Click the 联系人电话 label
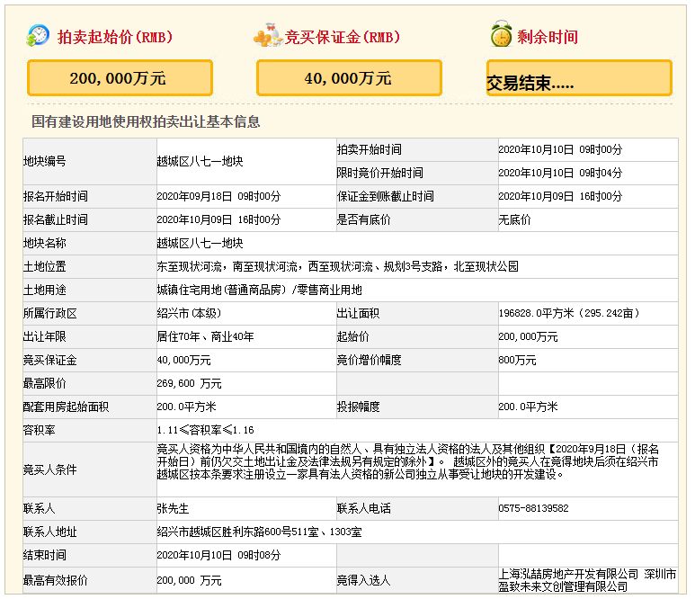 pyautogui.click(x=363, y=509)
